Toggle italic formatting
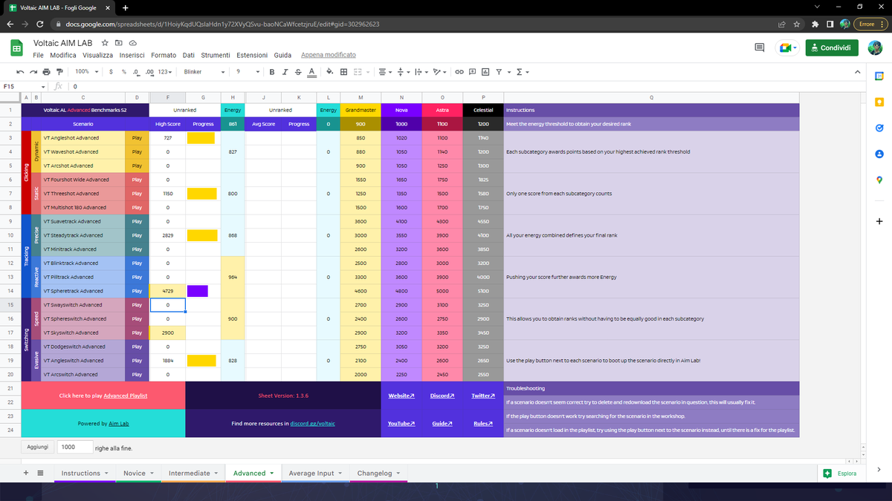 (286, 72)
